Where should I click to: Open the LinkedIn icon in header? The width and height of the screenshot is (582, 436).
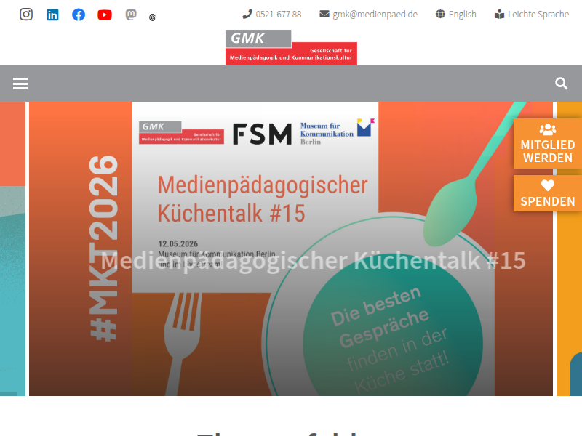(52, 15)
